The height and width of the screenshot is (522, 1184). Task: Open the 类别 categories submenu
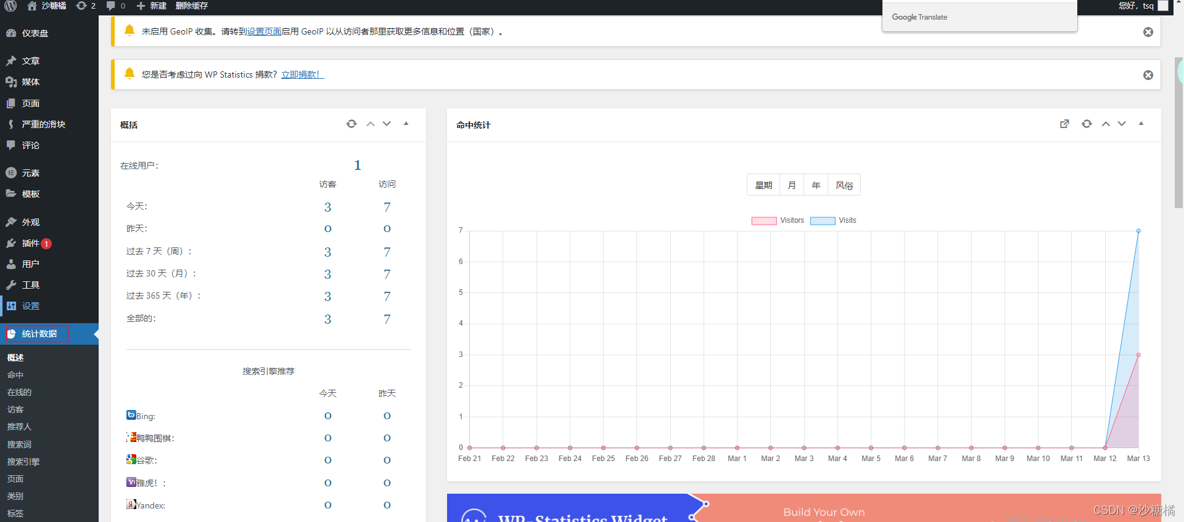pos(15,496)
